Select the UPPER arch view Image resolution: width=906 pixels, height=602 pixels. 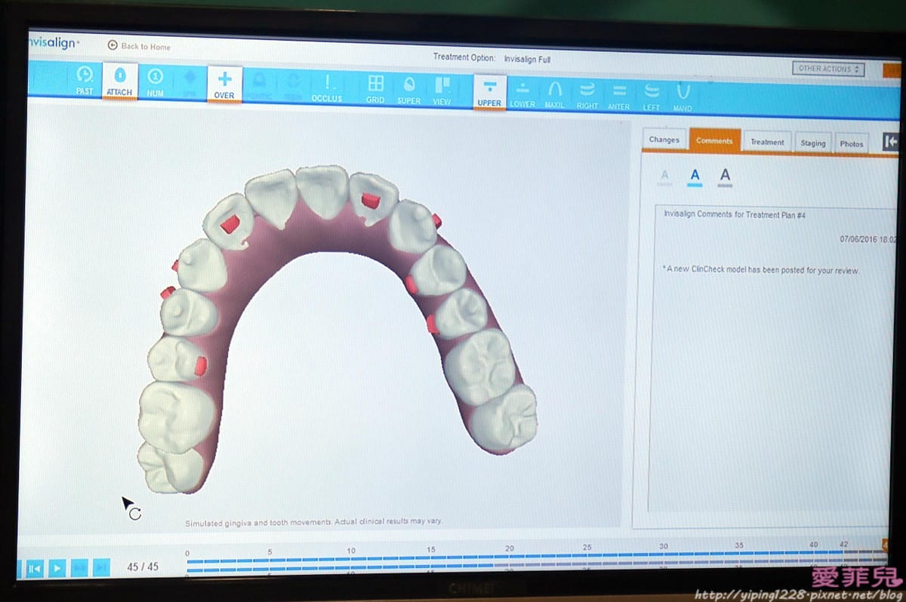(x=489, y=91)
